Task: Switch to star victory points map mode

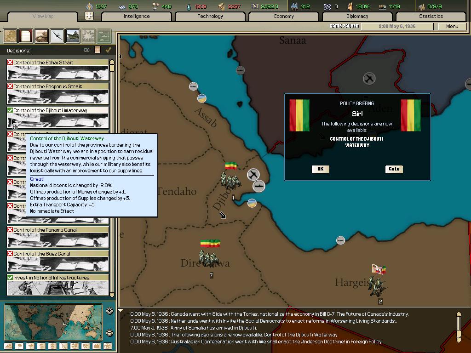Action: (x=108, y=346)
